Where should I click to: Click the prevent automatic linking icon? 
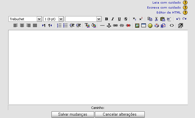128,26
